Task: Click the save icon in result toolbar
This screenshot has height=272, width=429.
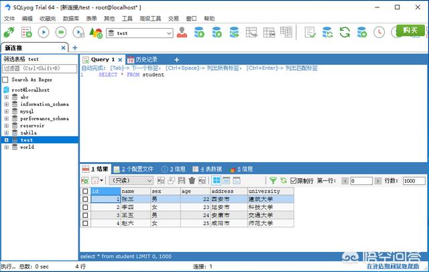Action: coord(181,181)
